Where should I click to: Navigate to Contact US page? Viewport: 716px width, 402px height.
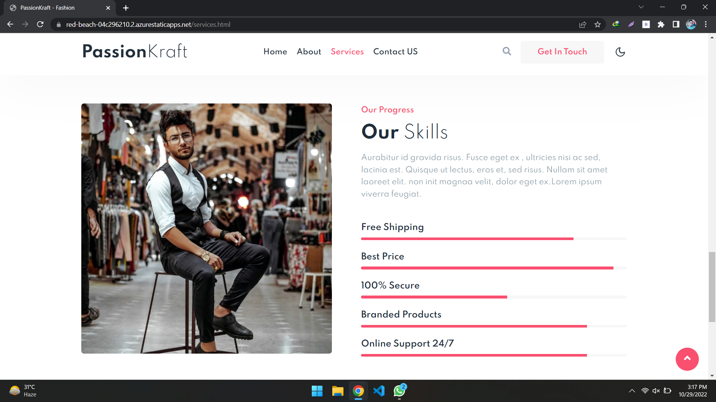tap(395, 52)
